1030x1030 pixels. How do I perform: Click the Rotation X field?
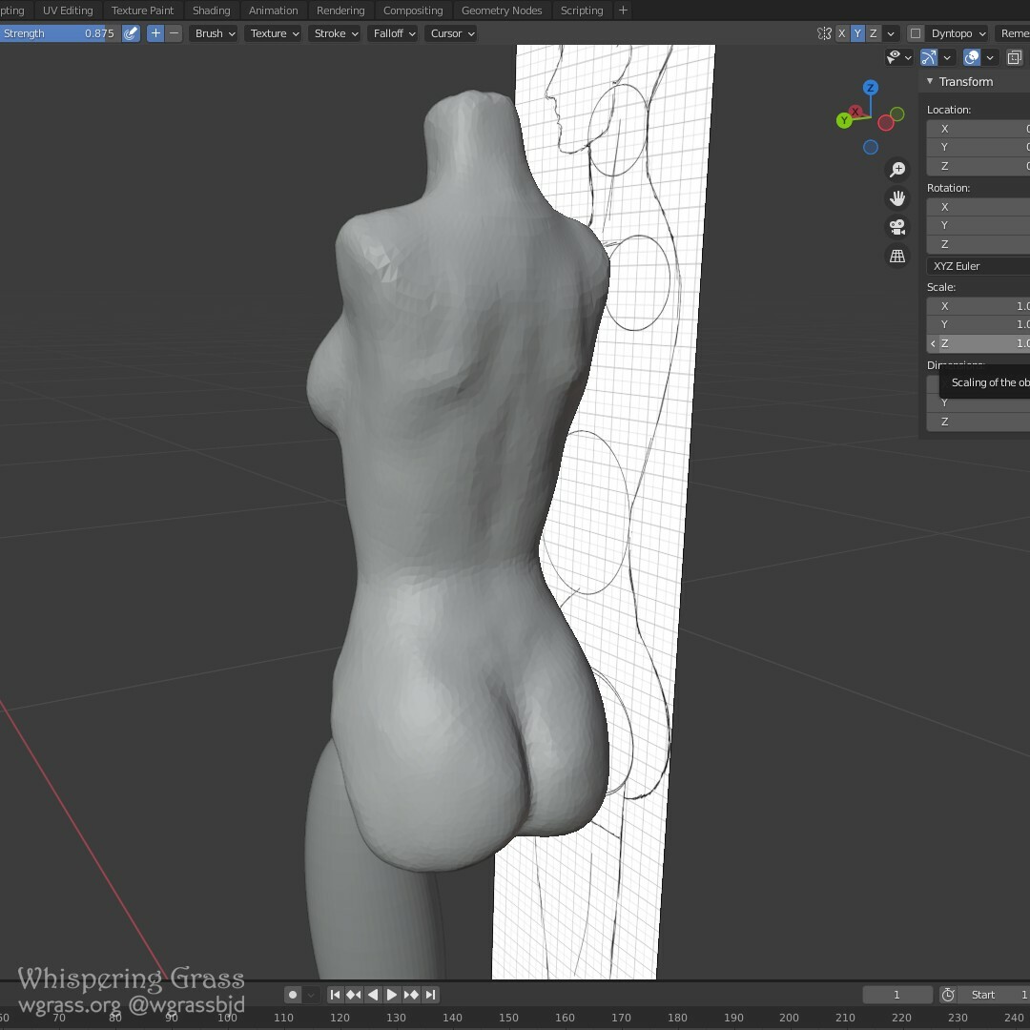click(978, 207)
